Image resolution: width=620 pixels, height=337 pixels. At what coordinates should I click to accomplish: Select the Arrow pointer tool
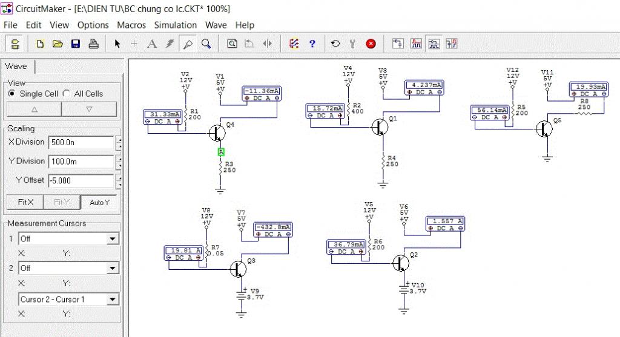point(117,44)
